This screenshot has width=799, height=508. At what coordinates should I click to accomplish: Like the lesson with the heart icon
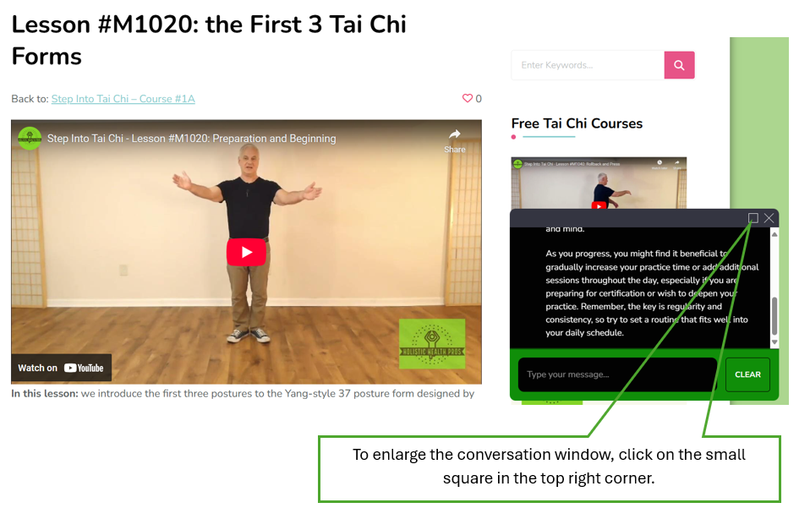tap(468, 98)
